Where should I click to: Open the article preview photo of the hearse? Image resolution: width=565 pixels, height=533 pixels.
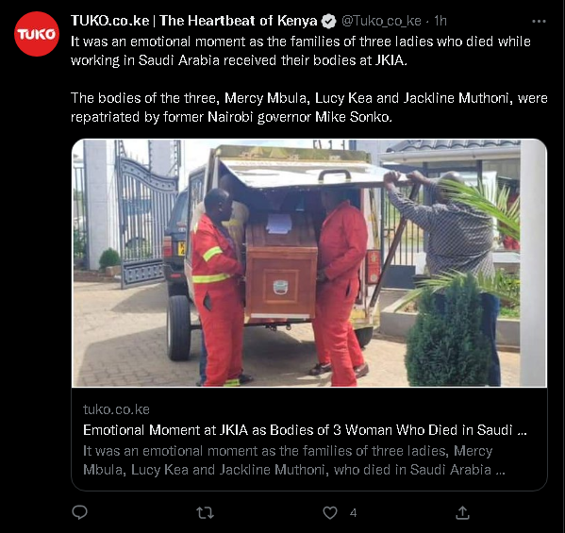pyautogui.click(x=309, y=262)
